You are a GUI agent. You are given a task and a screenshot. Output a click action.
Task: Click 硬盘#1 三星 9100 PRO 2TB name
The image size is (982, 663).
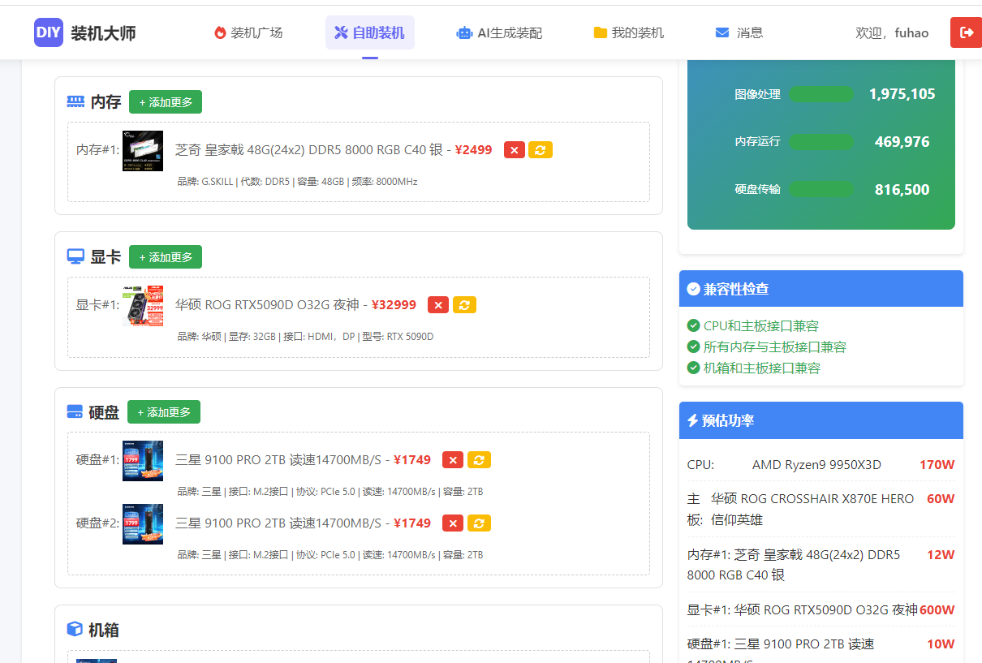278,460
